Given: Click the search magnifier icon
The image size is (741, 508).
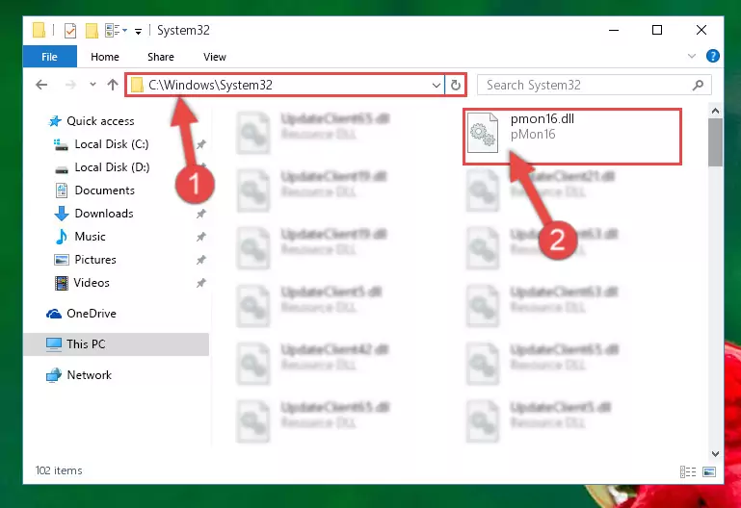Looking at the screenshot, I should tap(698, 85).
